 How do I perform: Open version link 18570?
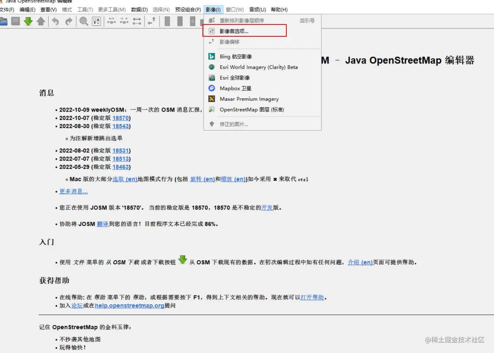[x=121, y=118]
